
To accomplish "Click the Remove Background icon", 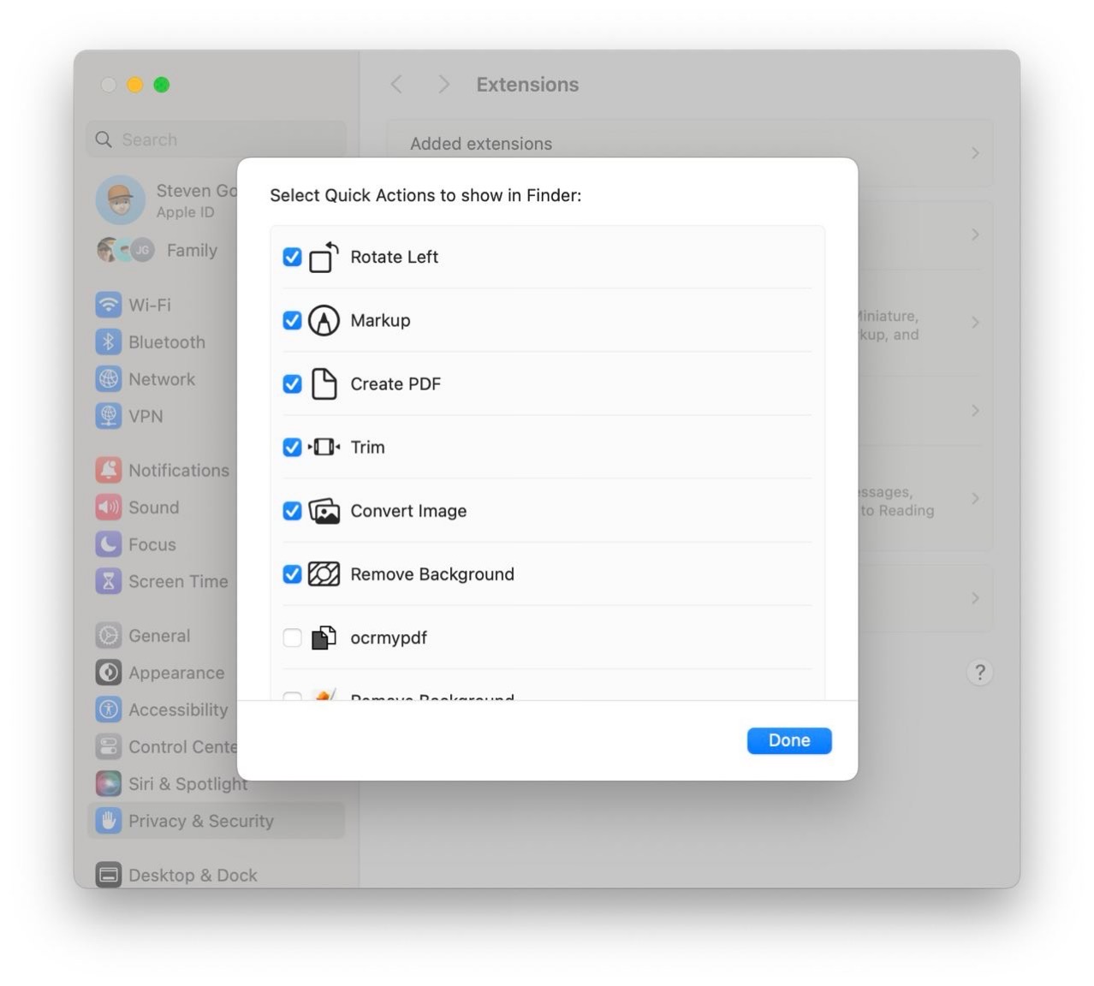I will coord(324,574).
